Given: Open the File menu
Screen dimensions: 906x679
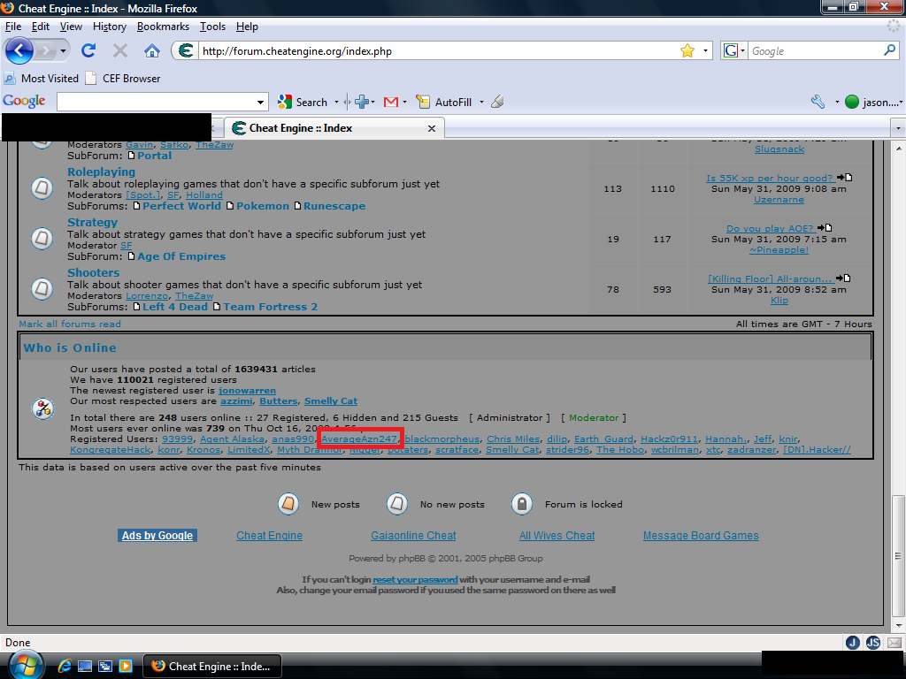Looking at the screenshot, I should [13, 27].
